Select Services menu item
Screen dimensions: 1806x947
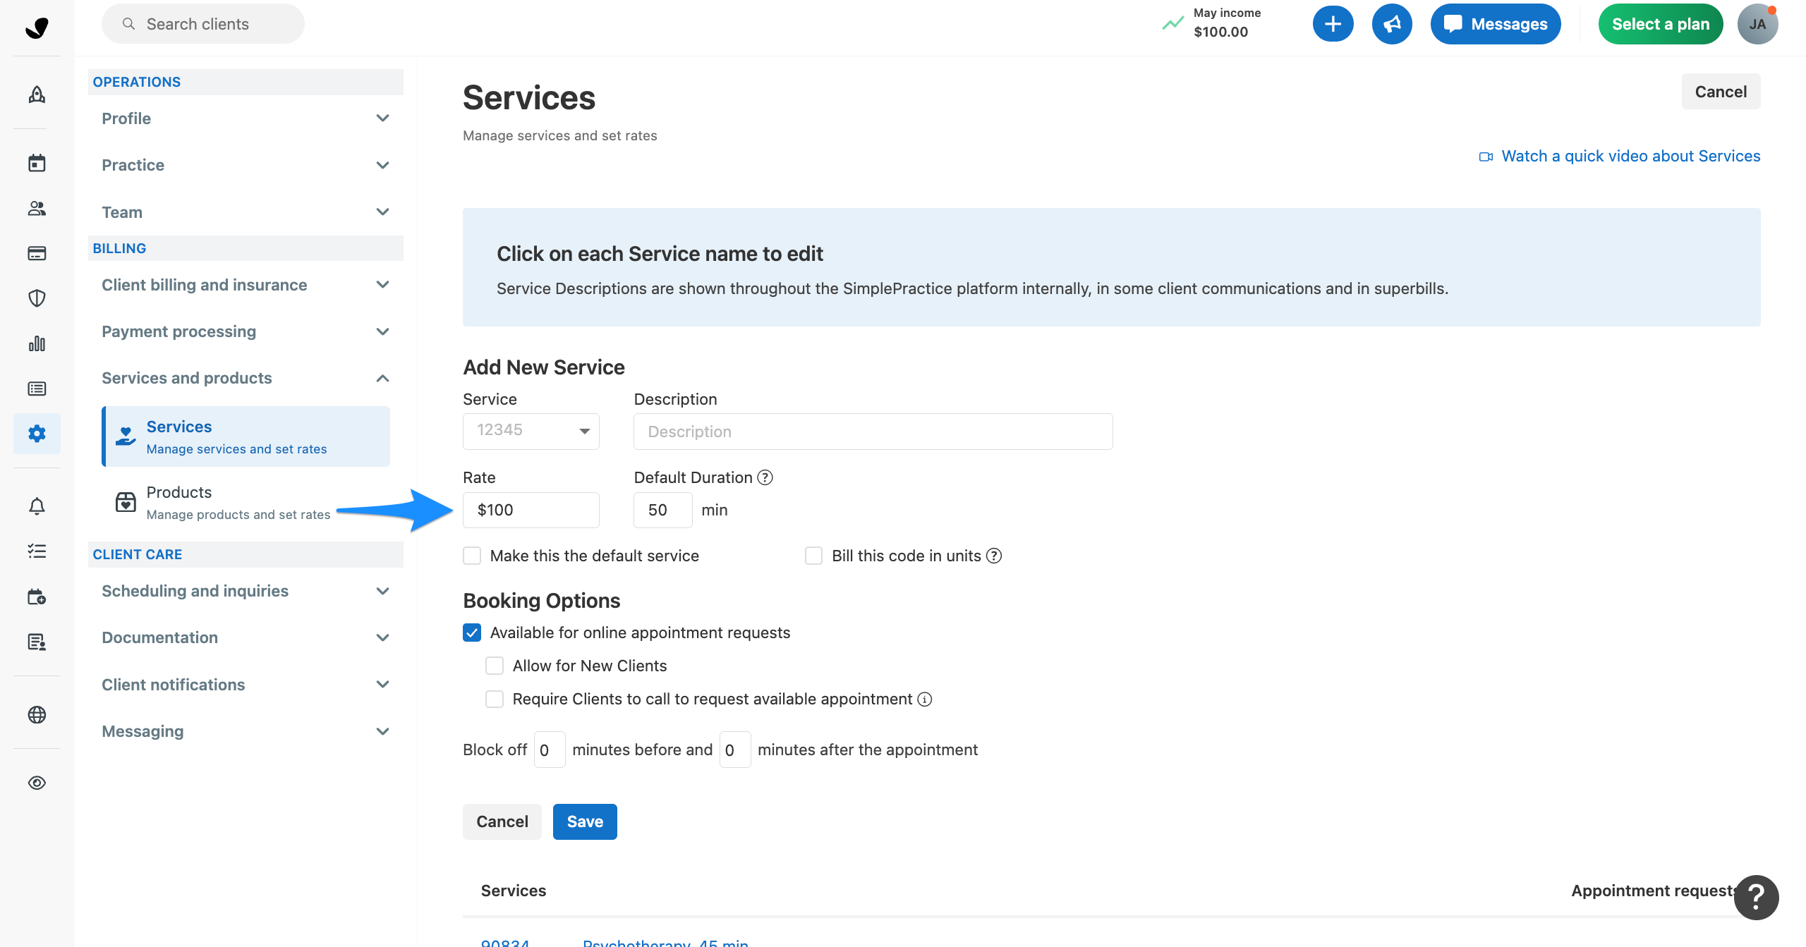tap(246, 436)
